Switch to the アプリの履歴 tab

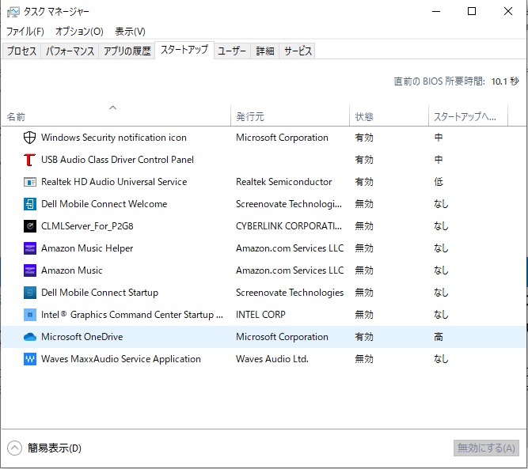(x=127, y=51)
